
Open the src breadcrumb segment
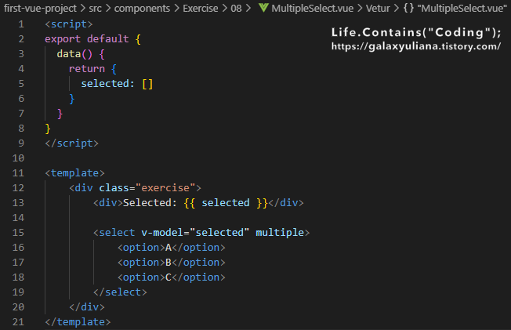[95, 8]
